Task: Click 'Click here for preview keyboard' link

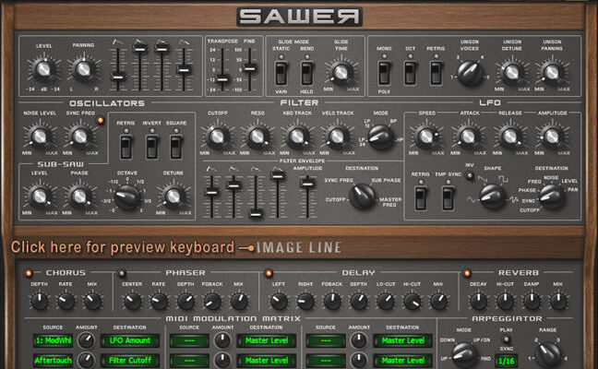Action: click(122, 247)
